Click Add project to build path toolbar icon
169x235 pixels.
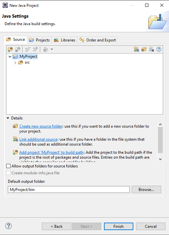coord(10,49)
